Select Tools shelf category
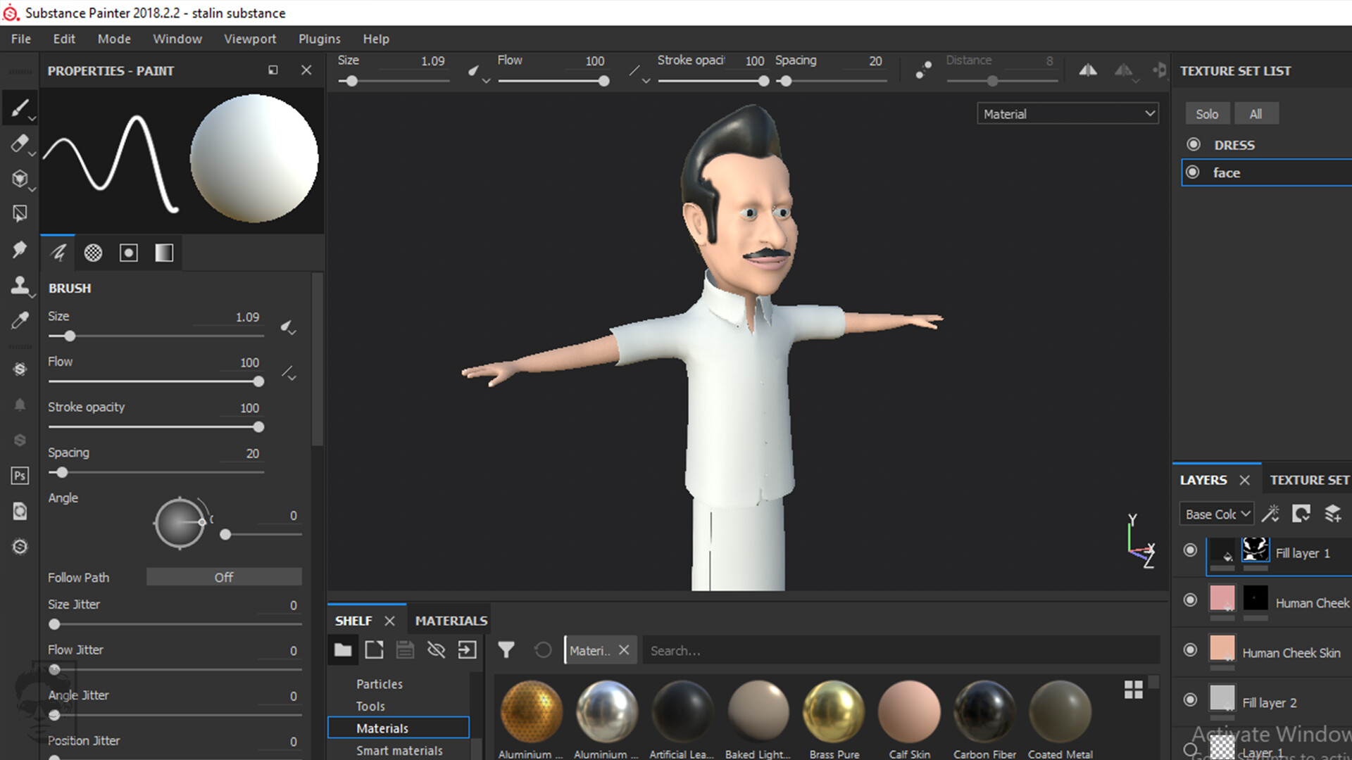Viewport: 1352px width, 760px height. pyautogui.click(x=370, y=707)
